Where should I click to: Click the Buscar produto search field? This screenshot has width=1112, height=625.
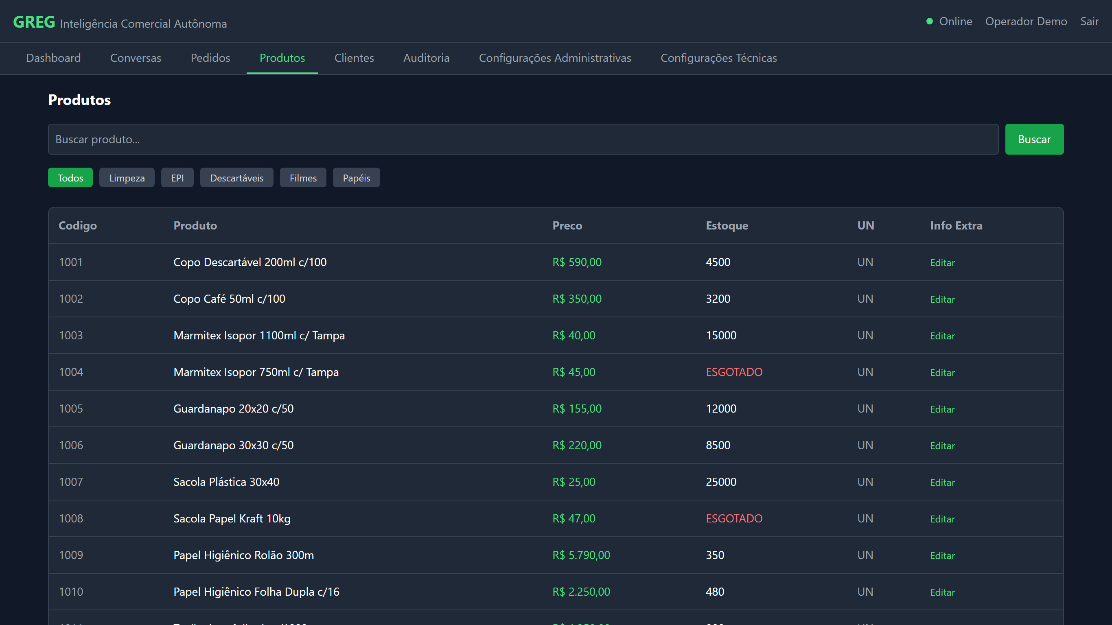522,139
